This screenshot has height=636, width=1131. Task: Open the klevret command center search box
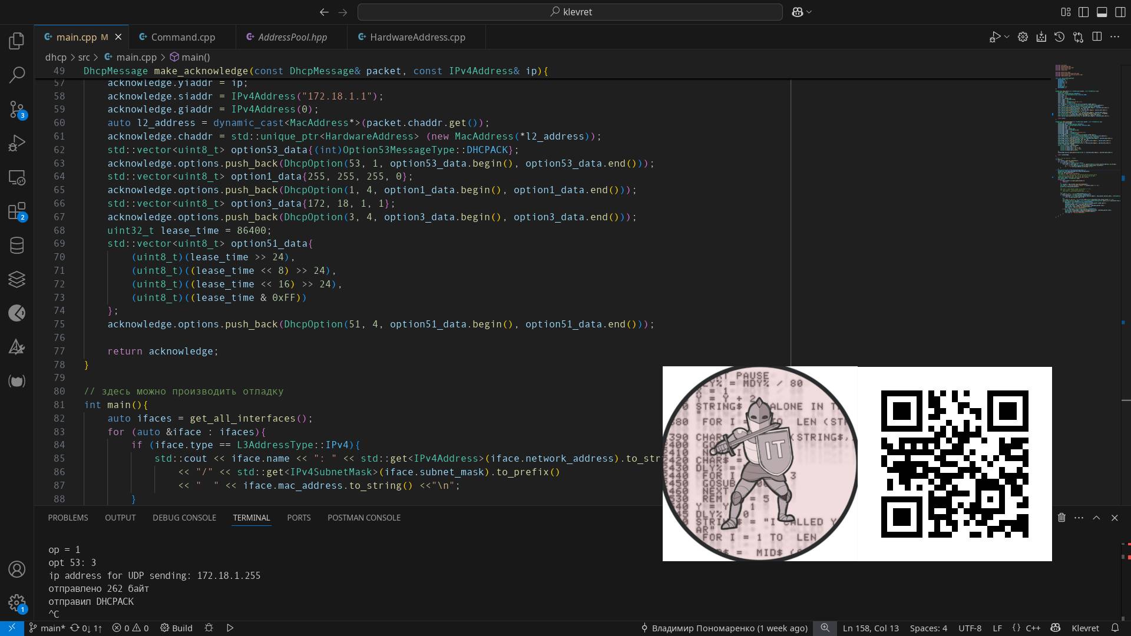[570, 12]
